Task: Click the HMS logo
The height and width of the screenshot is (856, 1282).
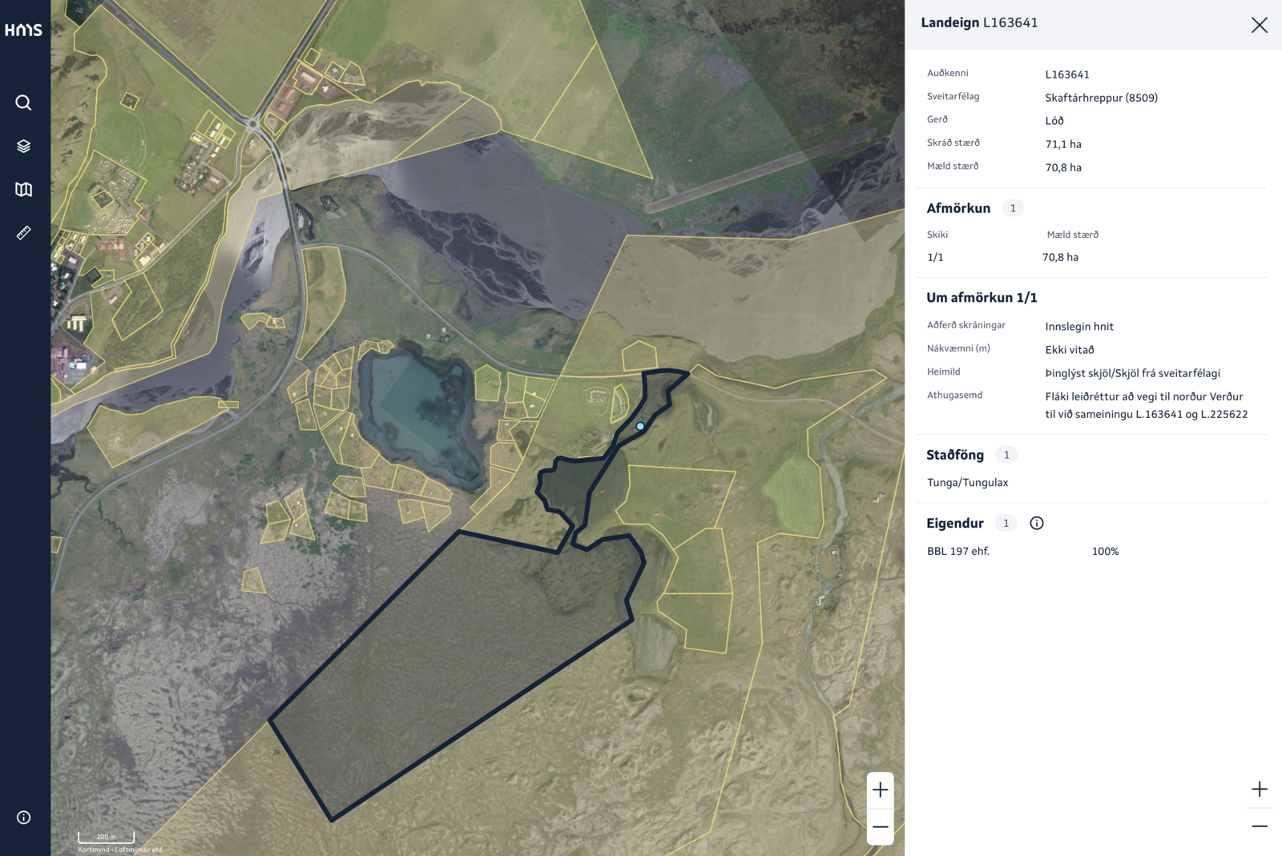Action: pyautogui.click(x=23, y=30)
